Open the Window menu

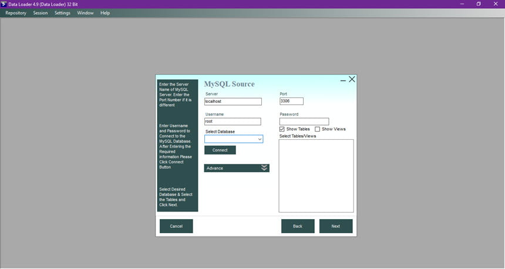(85, 13)
